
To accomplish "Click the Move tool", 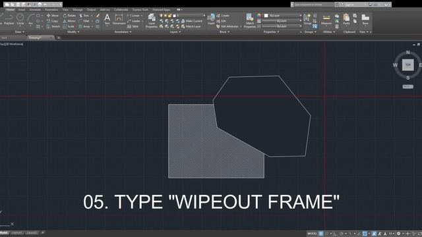I will (x=53, y=16).
